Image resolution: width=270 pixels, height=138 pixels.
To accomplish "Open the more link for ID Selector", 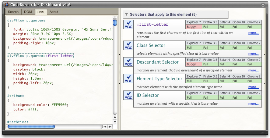I will click(x=253, y=103).
